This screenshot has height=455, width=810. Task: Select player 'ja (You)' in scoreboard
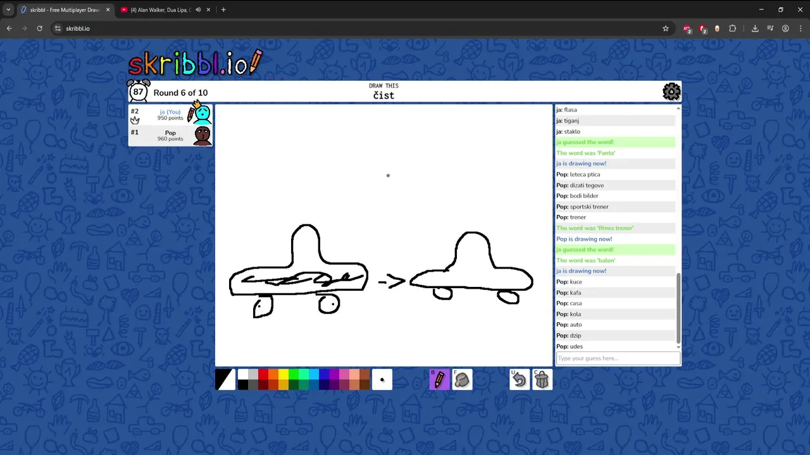click(x=170, y=114)
